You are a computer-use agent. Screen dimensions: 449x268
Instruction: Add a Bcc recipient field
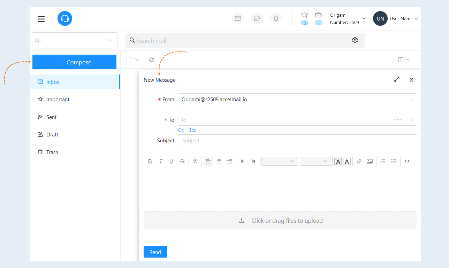point(192,130)
